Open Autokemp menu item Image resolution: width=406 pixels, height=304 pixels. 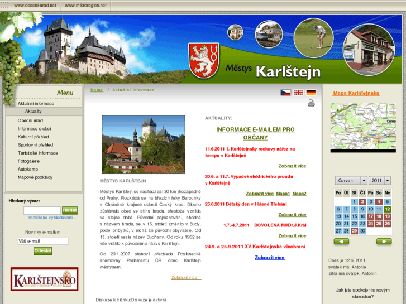click(28, 169)
